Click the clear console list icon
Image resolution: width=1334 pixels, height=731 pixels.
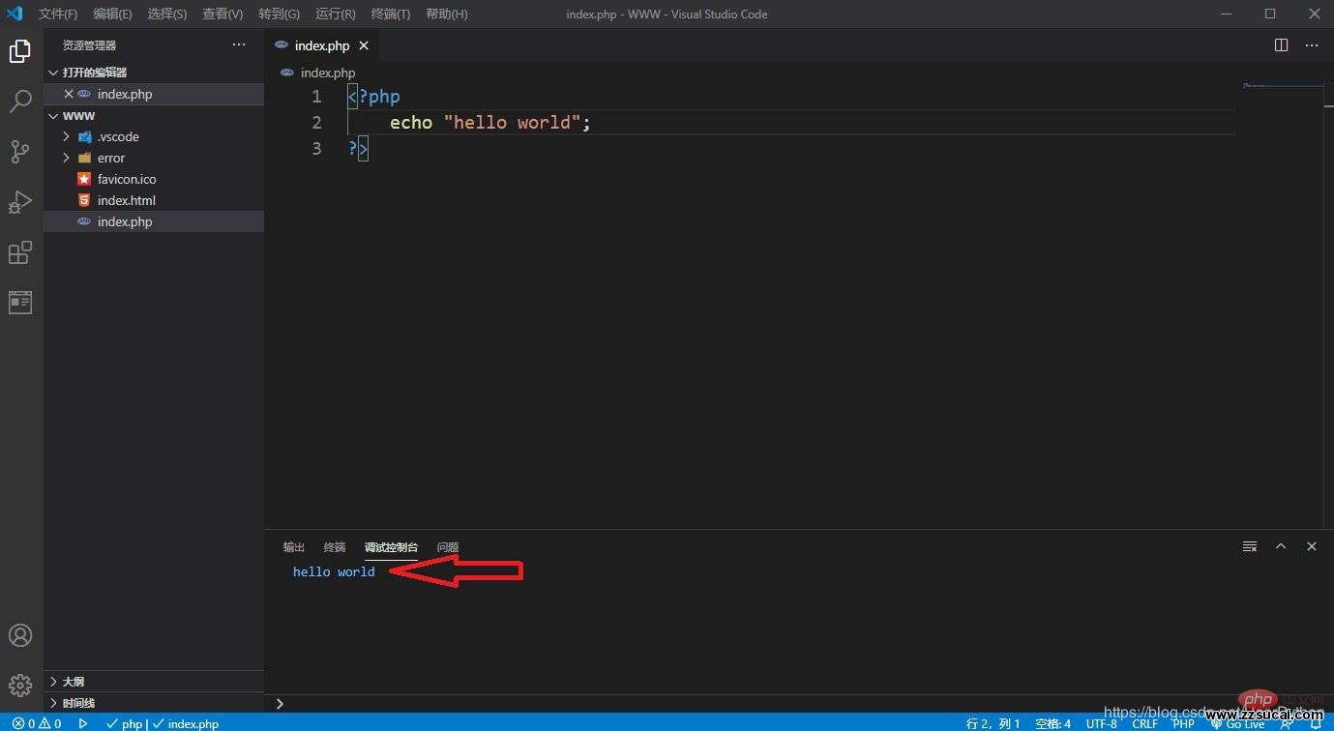pos(1250,546)
